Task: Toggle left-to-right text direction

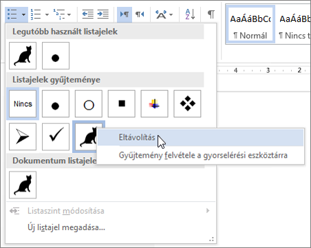Action: point(125,14)
